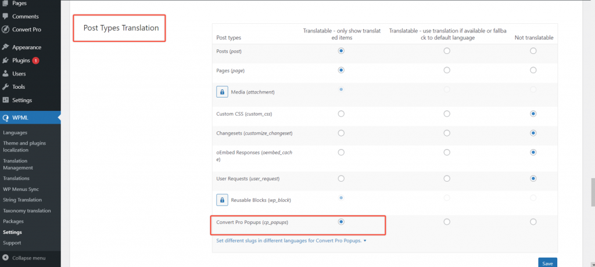Click the Pages menu icon

tap(5, 3)
